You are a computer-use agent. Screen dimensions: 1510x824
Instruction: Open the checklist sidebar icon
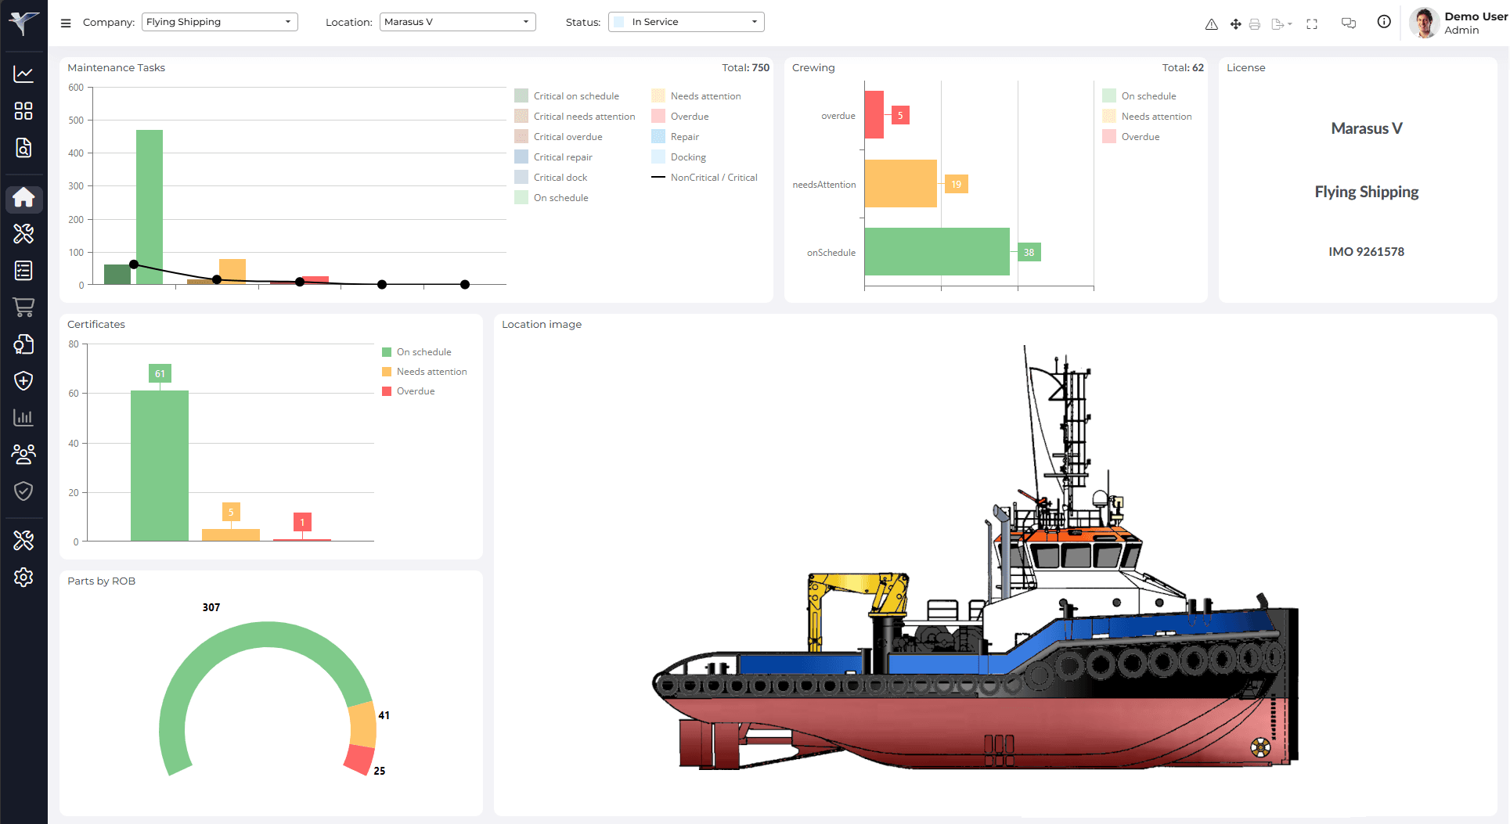tap(23, 270)
